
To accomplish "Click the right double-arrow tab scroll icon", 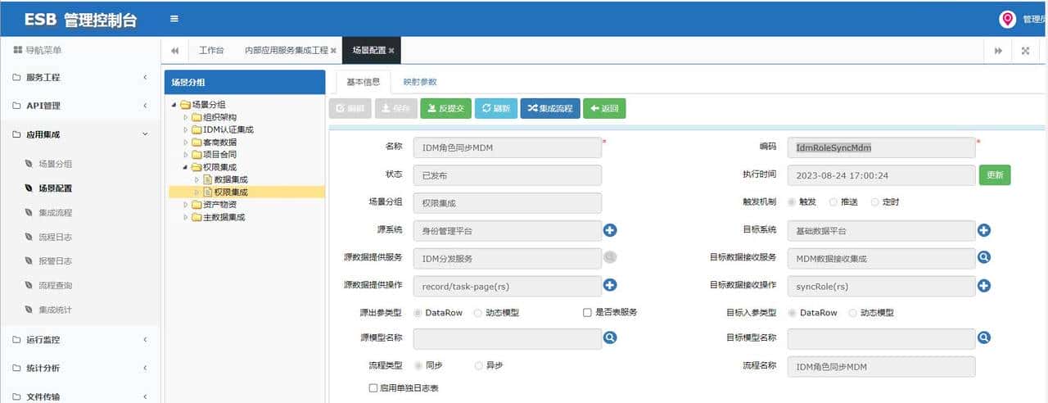I will tap(998, 51).
